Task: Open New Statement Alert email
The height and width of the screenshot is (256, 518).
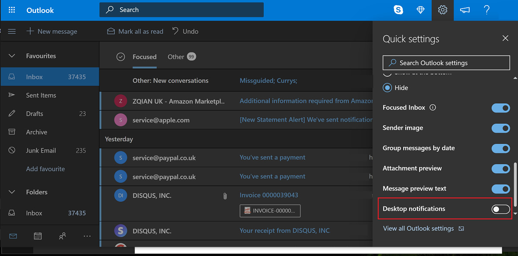Action: (236, 120)
